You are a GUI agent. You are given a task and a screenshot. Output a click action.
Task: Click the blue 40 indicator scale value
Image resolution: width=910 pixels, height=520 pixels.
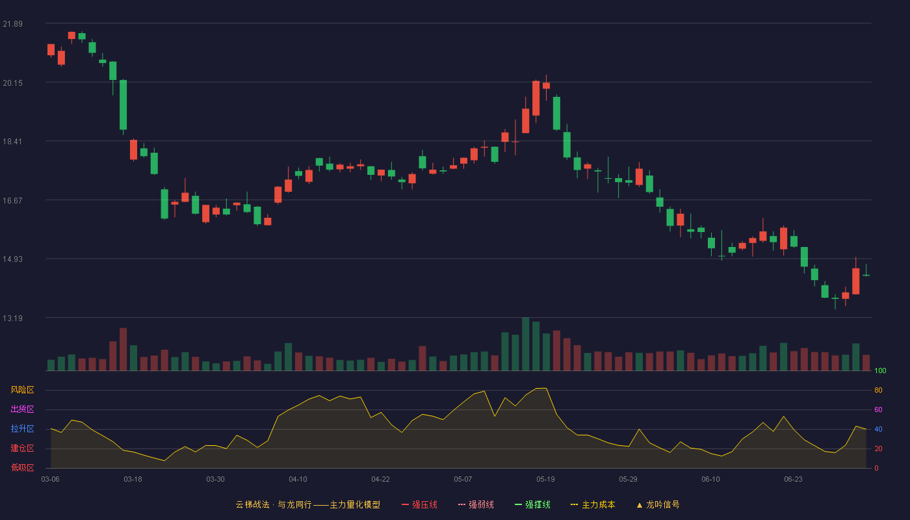pyautogui.click(x=878, y=430)
